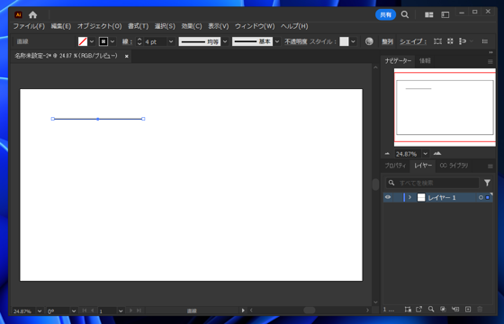Click the スタイル graphic style swatch
Viewport: 504px width, 324px height.
tap(344, 41)
